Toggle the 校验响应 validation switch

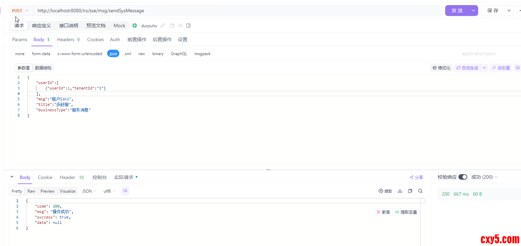[463, 177]
